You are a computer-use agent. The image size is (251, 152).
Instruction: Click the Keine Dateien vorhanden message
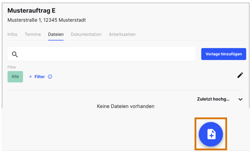point(125,106)
